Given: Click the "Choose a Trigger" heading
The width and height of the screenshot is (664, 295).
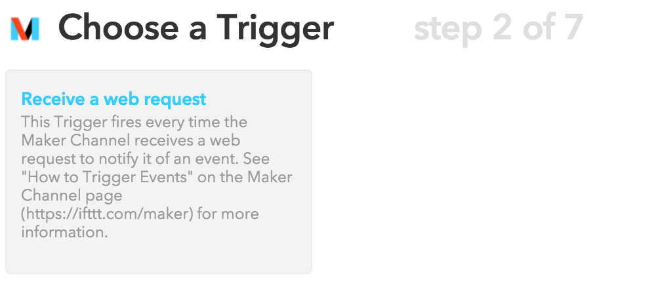Looking at the screenshot, I should click(196, 28).
